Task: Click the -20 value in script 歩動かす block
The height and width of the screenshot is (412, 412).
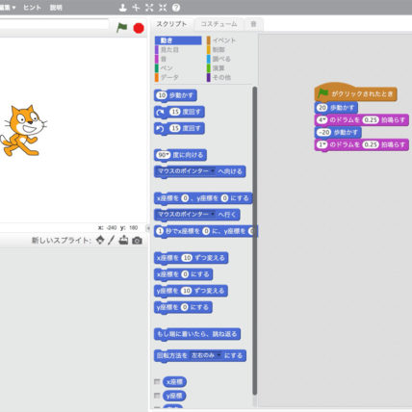Action: click(x=323, y=132)
